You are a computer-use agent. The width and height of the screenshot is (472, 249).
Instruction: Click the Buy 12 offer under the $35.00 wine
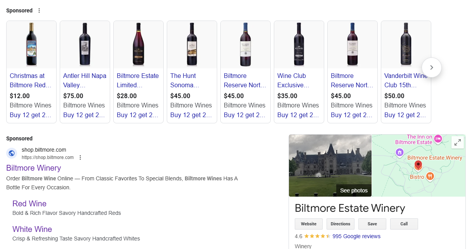298,115
